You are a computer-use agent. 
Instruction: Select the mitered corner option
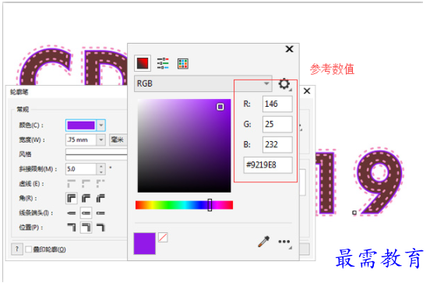[72, 198]
